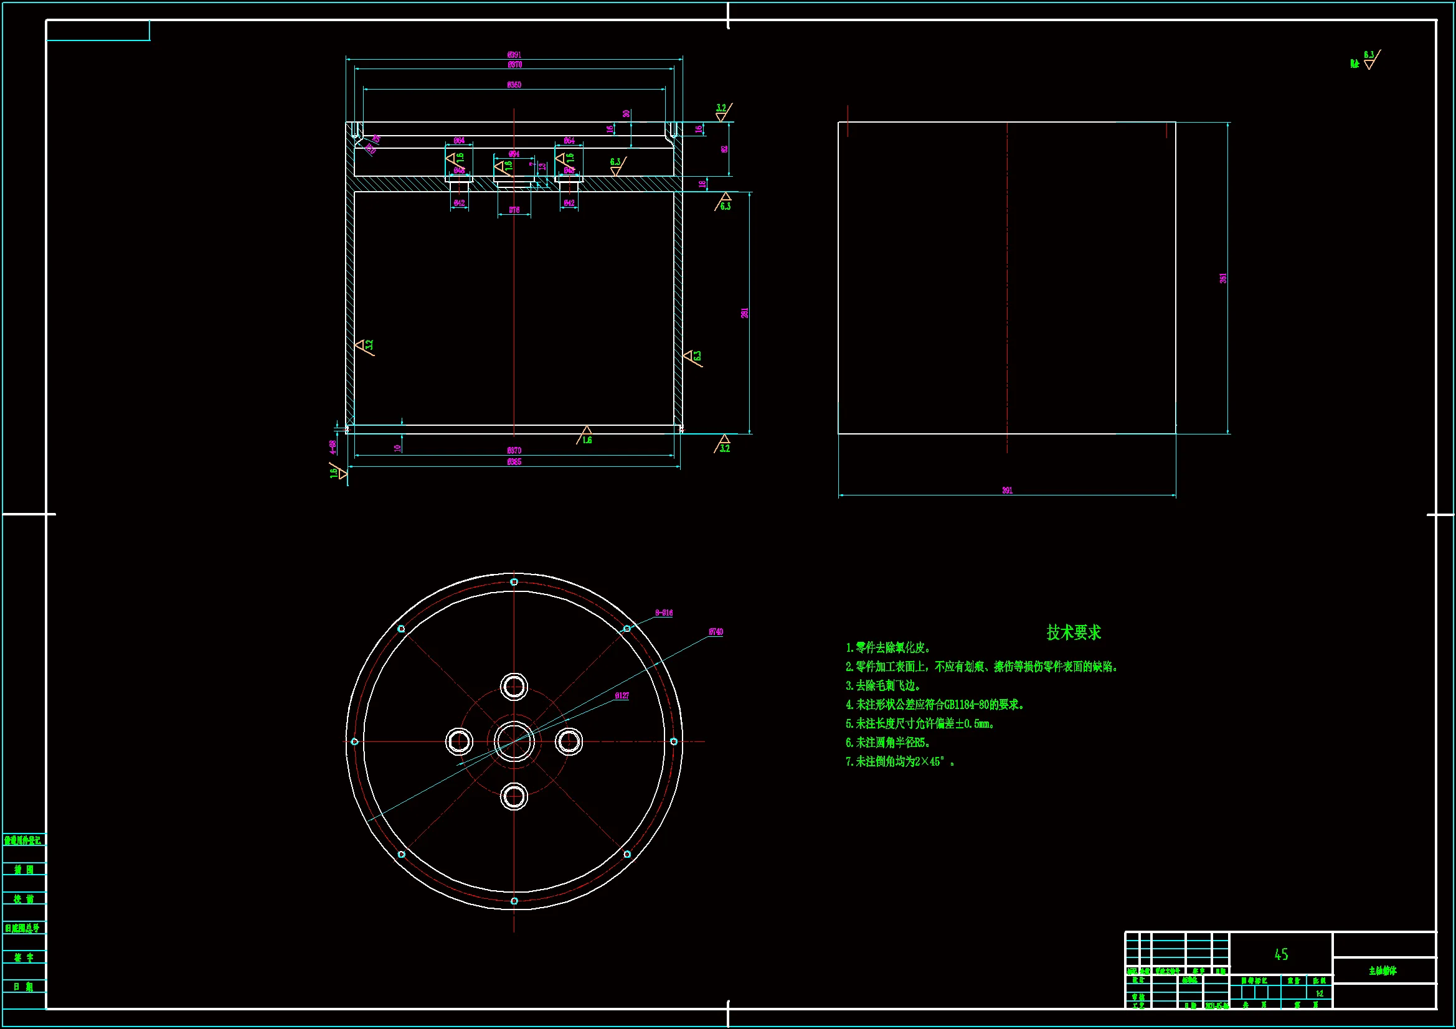Click the material 45 cell in title block
This screenshot has width=1456, height=1029.
(x=1281, y=954)
